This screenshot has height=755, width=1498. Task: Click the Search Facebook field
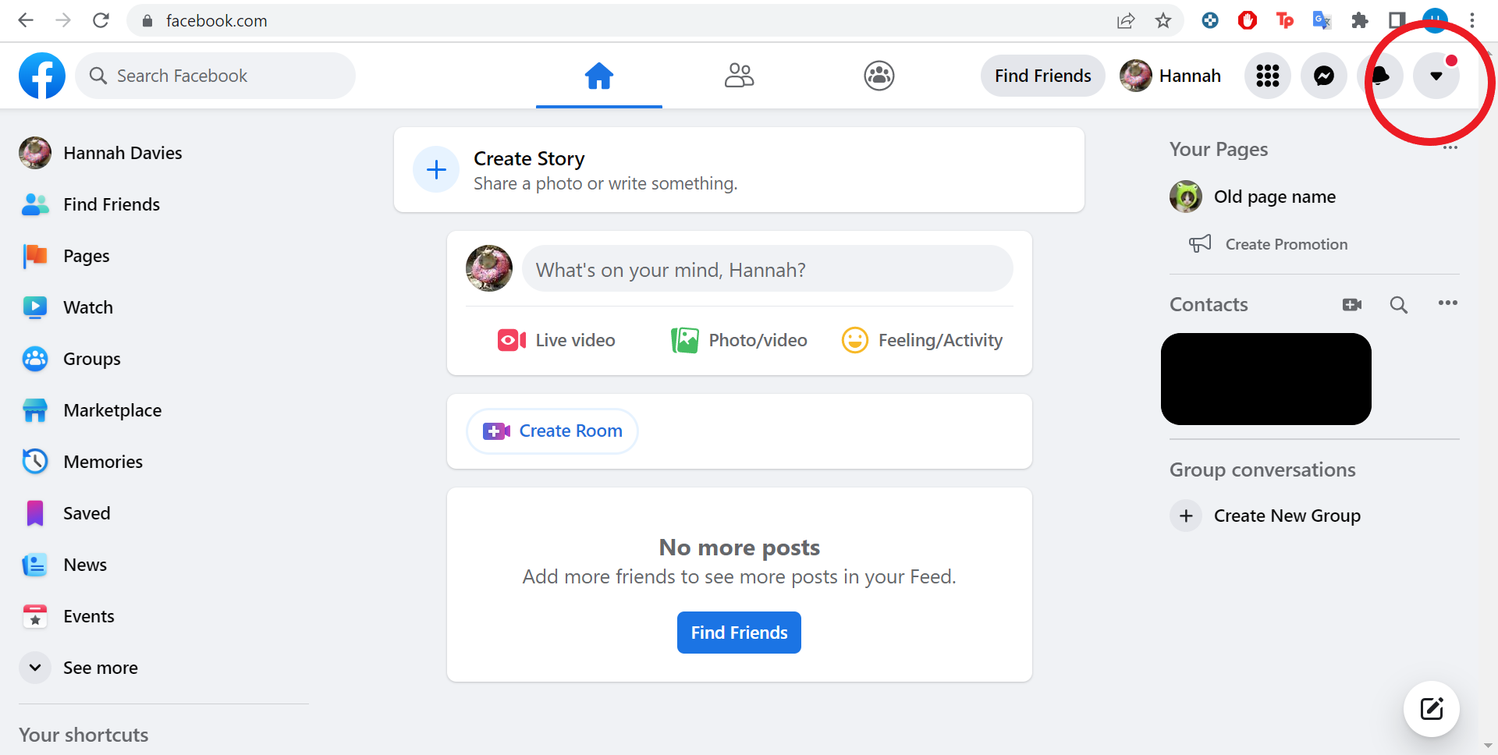coord(215,76)
